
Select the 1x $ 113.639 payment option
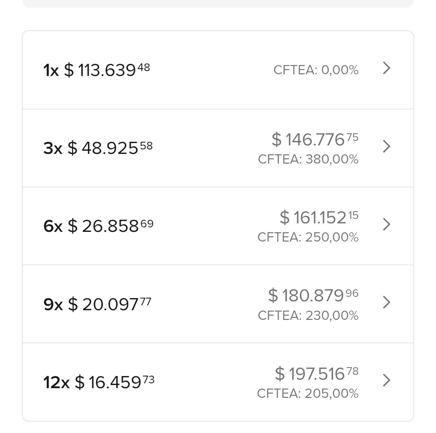click(218, 70)
